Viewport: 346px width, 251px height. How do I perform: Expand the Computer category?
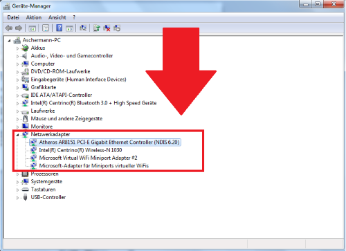point(17,64)
